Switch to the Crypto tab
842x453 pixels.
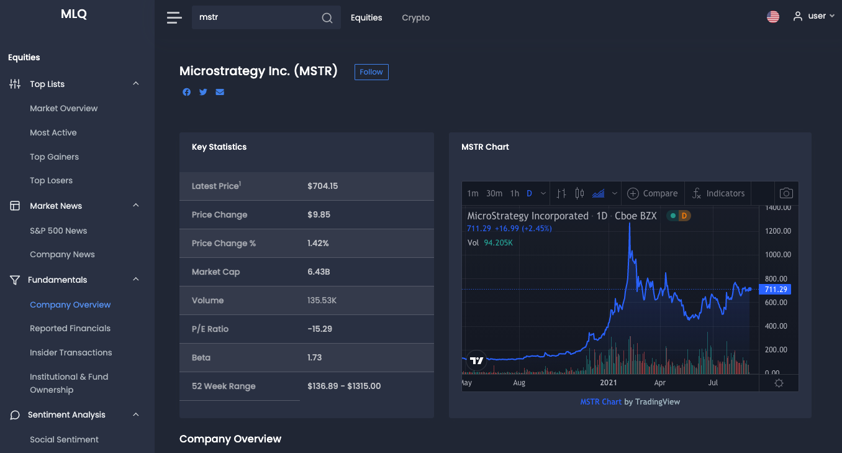click(416, 17)
